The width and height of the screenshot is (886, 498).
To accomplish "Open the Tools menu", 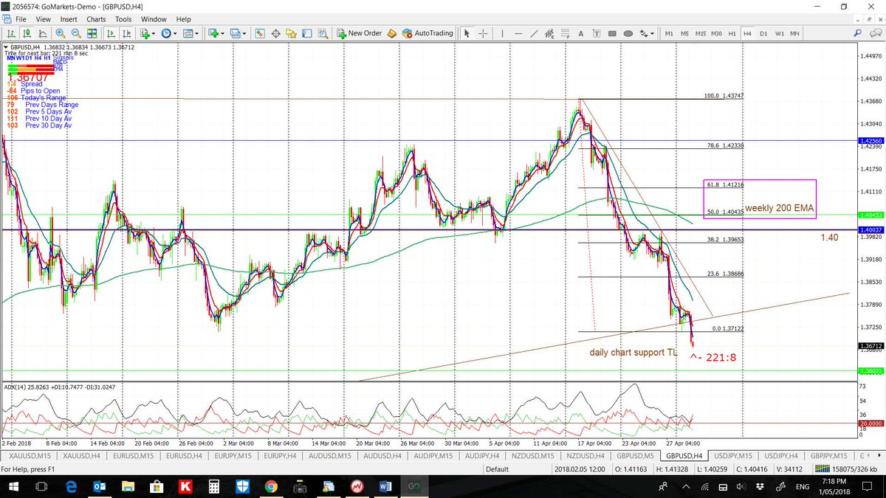I will pyautogui.click(x=123, y=19).
